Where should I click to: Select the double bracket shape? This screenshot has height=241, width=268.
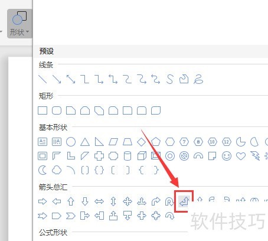click(x=85, y=170)
